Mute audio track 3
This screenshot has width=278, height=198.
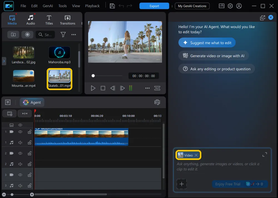click(20, 186)
